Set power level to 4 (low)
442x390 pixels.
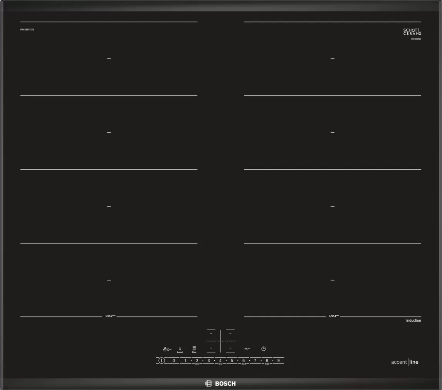click(x=220, y=361)
